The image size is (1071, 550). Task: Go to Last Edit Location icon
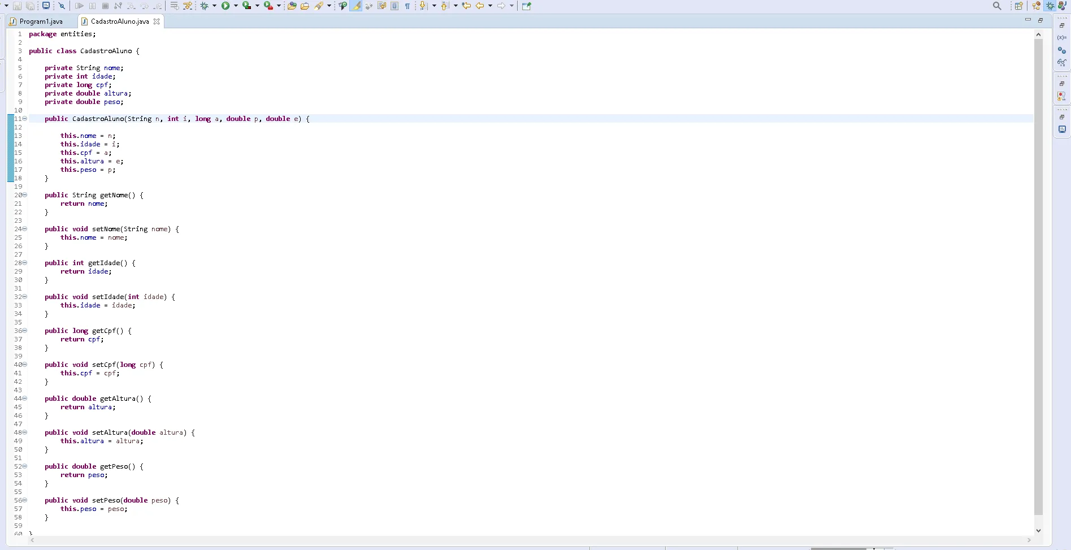coord(466,6)
